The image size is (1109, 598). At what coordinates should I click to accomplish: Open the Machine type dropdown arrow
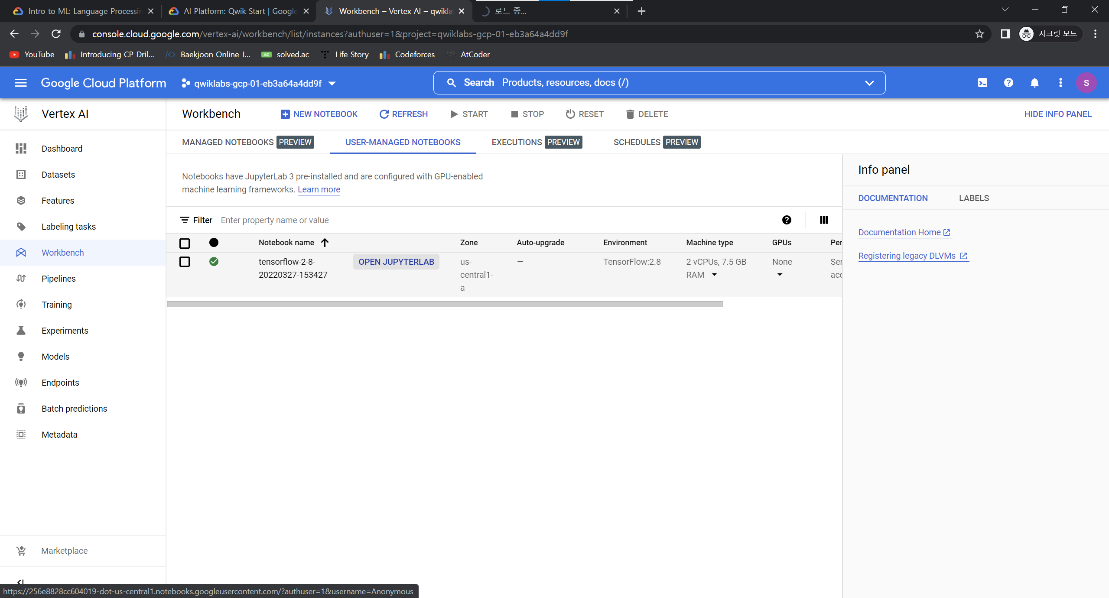coord(714,275)
